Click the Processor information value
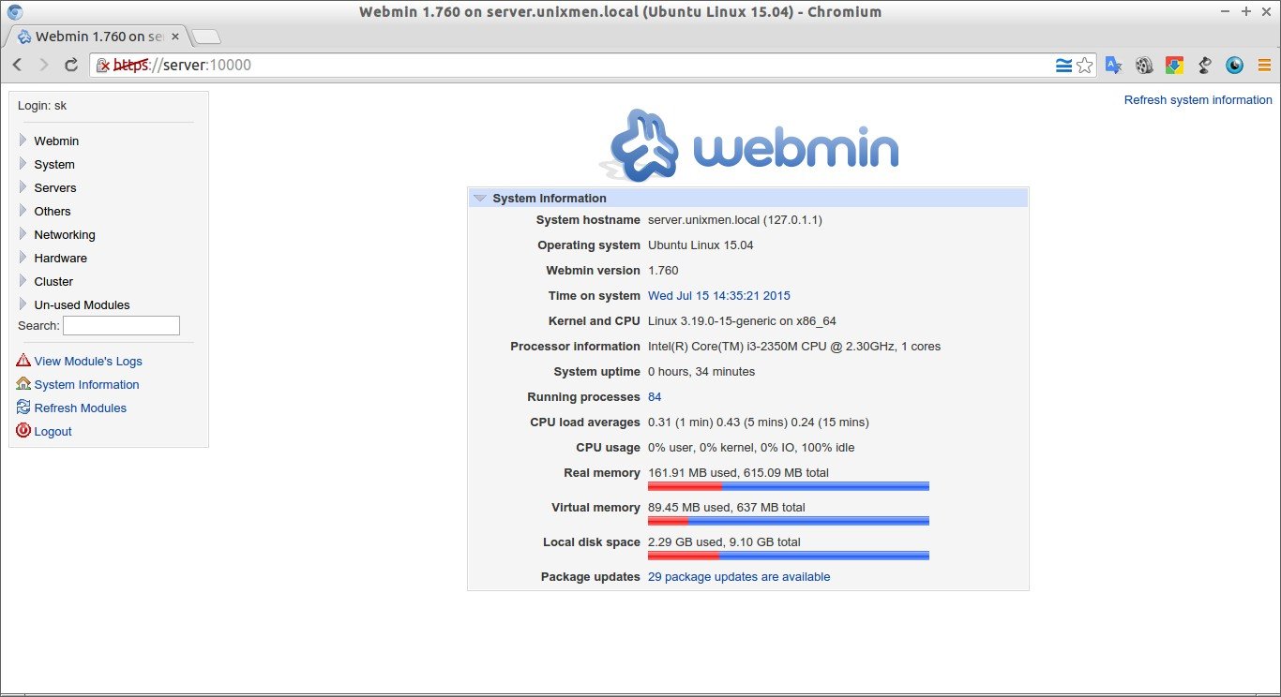This screenshot has width=1281, height=697. [x=794, y=346]
